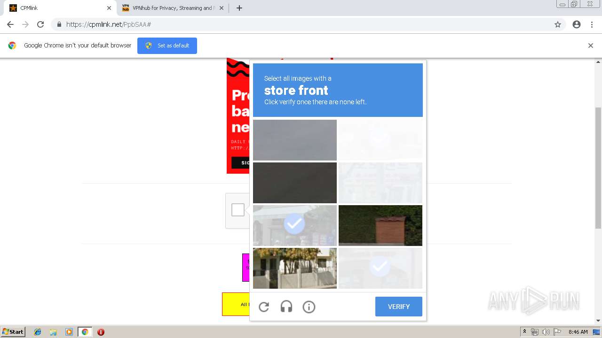Close the CPMlink tab
This screenshot has height=338, width=602.
click(109, 8)
